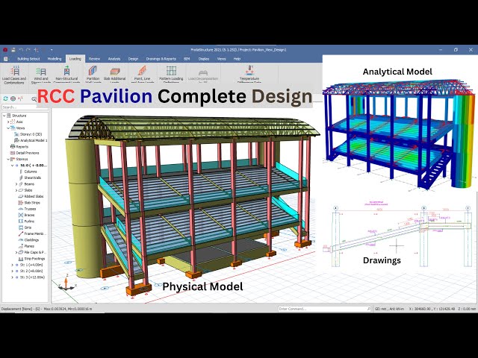Select the Slab Strips icon in tree

(21, 203)
